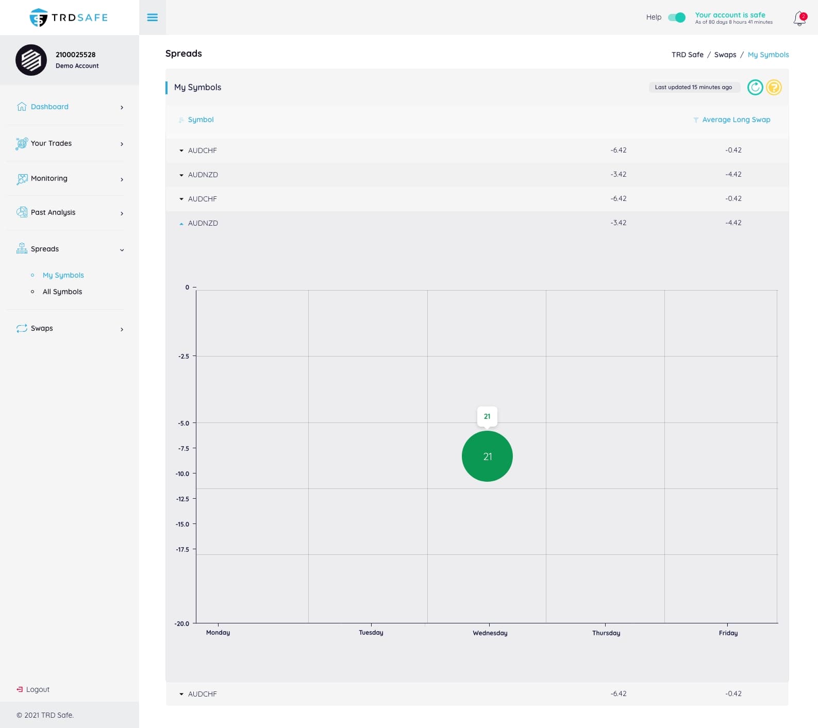Click the account avatar image
Image resolution: width=818 pixels, height=728 pixels.
point(31,60)
